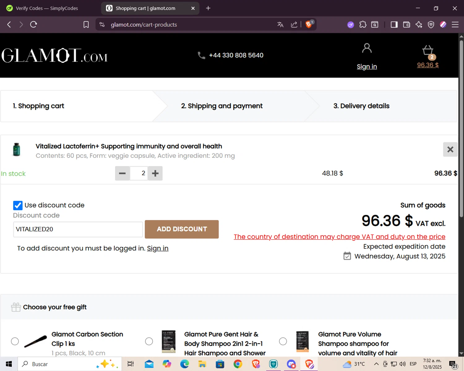This screenshot has width=464, height=371.
Task: Click the discount code input field
Action: point(78,229)
